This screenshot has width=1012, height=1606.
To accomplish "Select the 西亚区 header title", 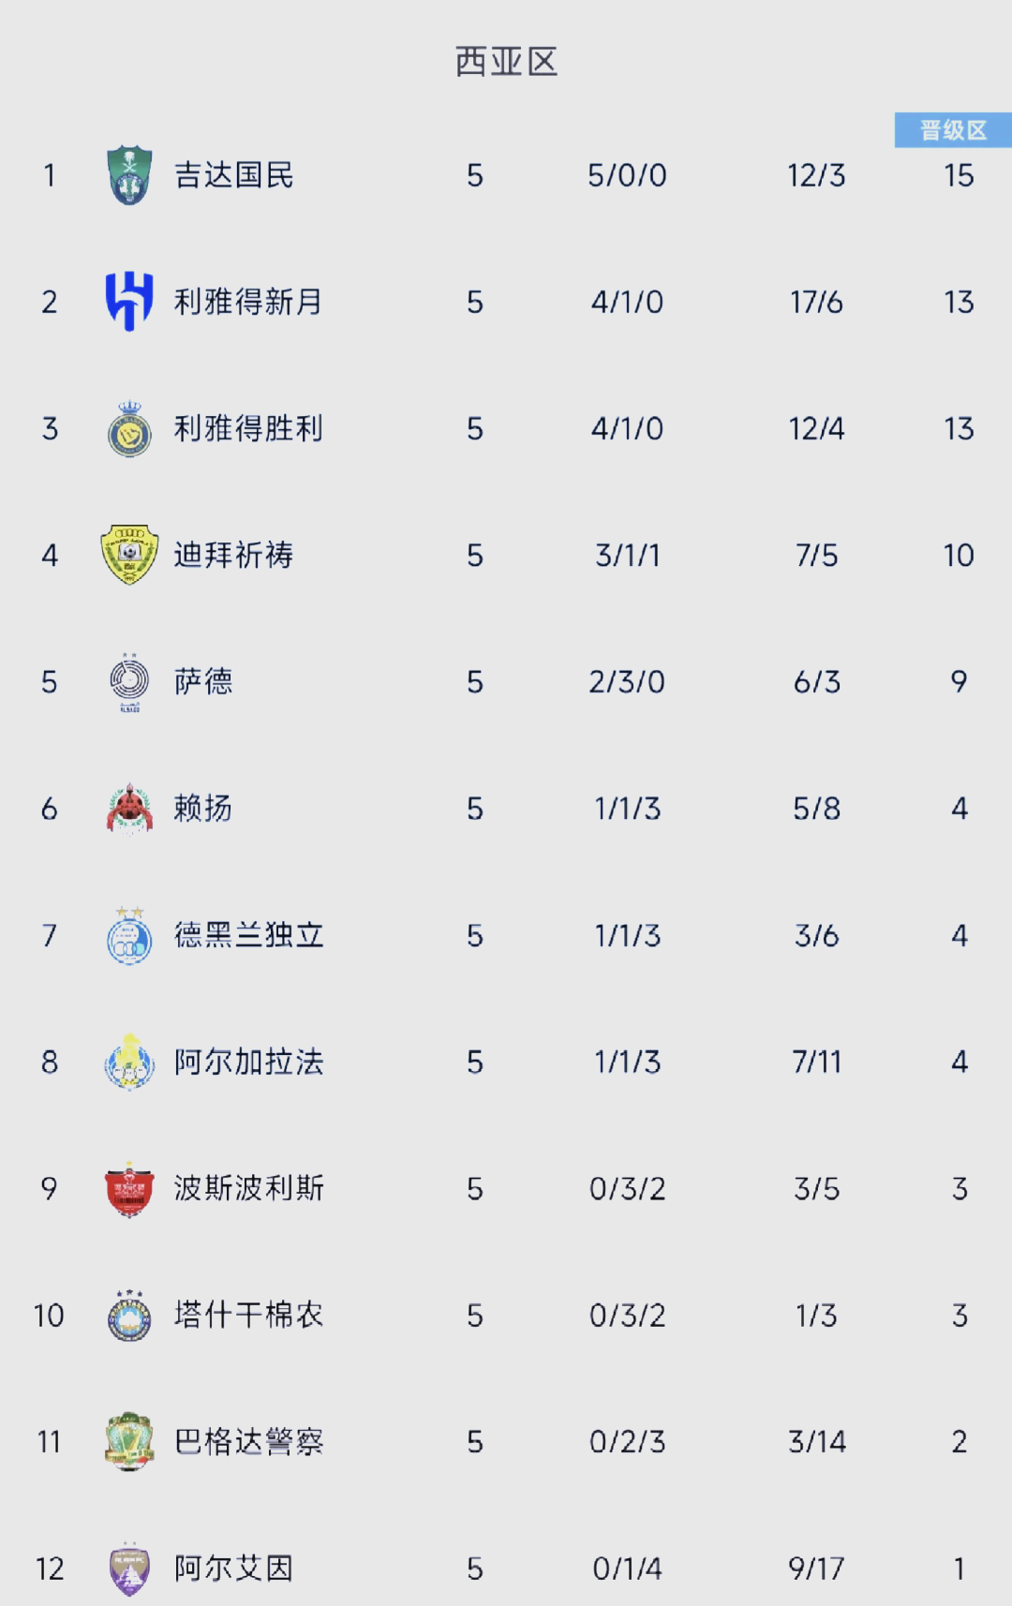I will pyautogui.click(x=506, y=62).
